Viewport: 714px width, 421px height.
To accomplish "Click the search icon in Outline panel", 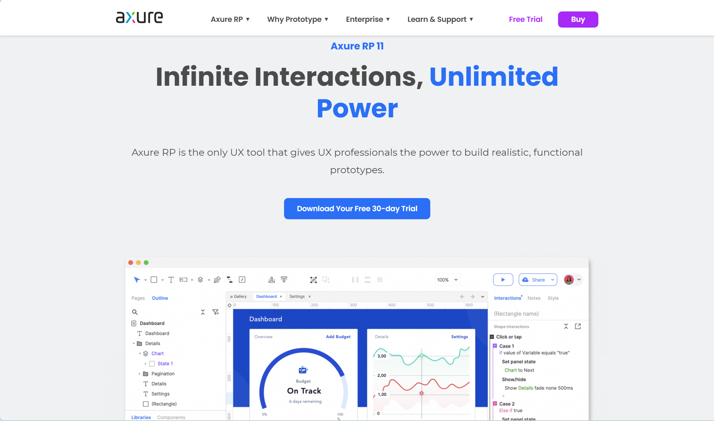I will click(135, 312).
